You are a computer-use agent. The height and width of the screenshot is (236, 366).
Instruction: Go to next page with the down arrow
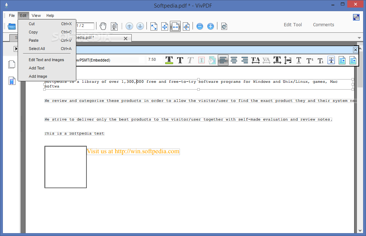pyautogui.click(x=140, y=26)
